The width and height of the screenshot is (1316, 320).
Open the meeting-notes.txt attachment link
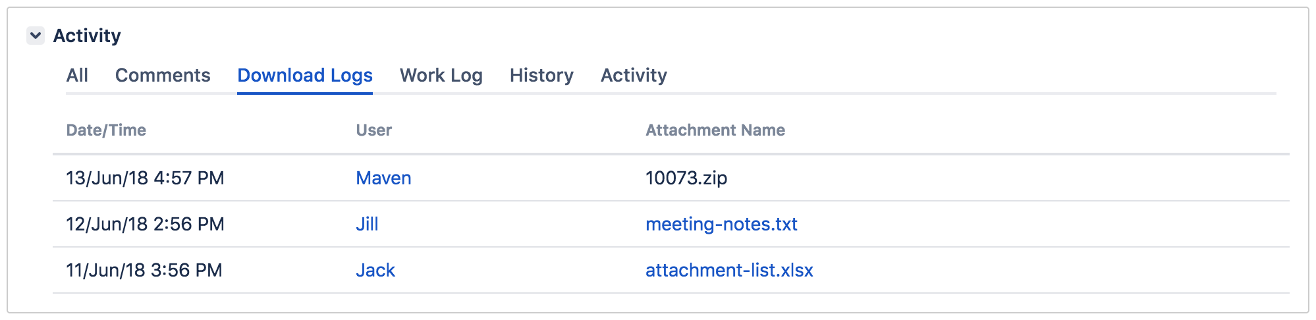point(721,225)
